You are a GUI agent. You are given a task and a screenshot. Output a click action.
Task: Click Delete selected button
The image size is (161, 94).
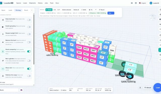click(66, 10)
